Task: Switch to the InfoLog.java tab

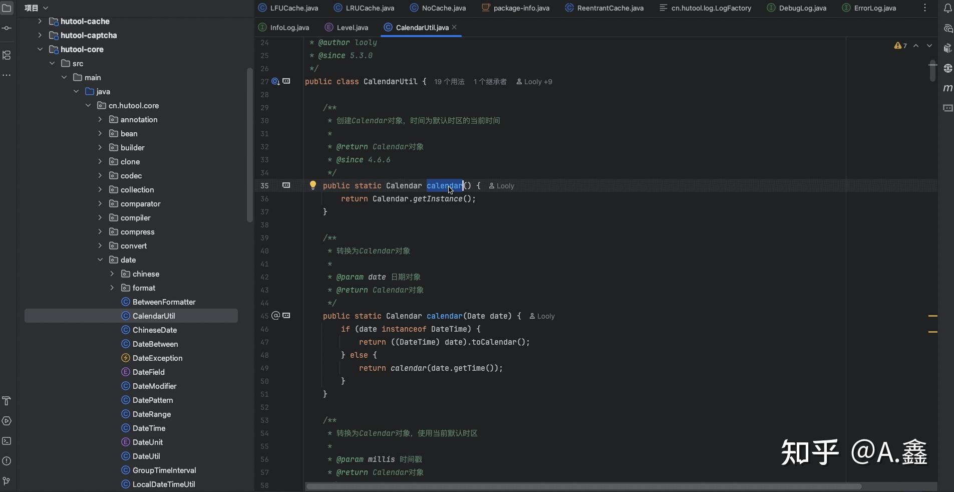Action: (x=283, y=28)
